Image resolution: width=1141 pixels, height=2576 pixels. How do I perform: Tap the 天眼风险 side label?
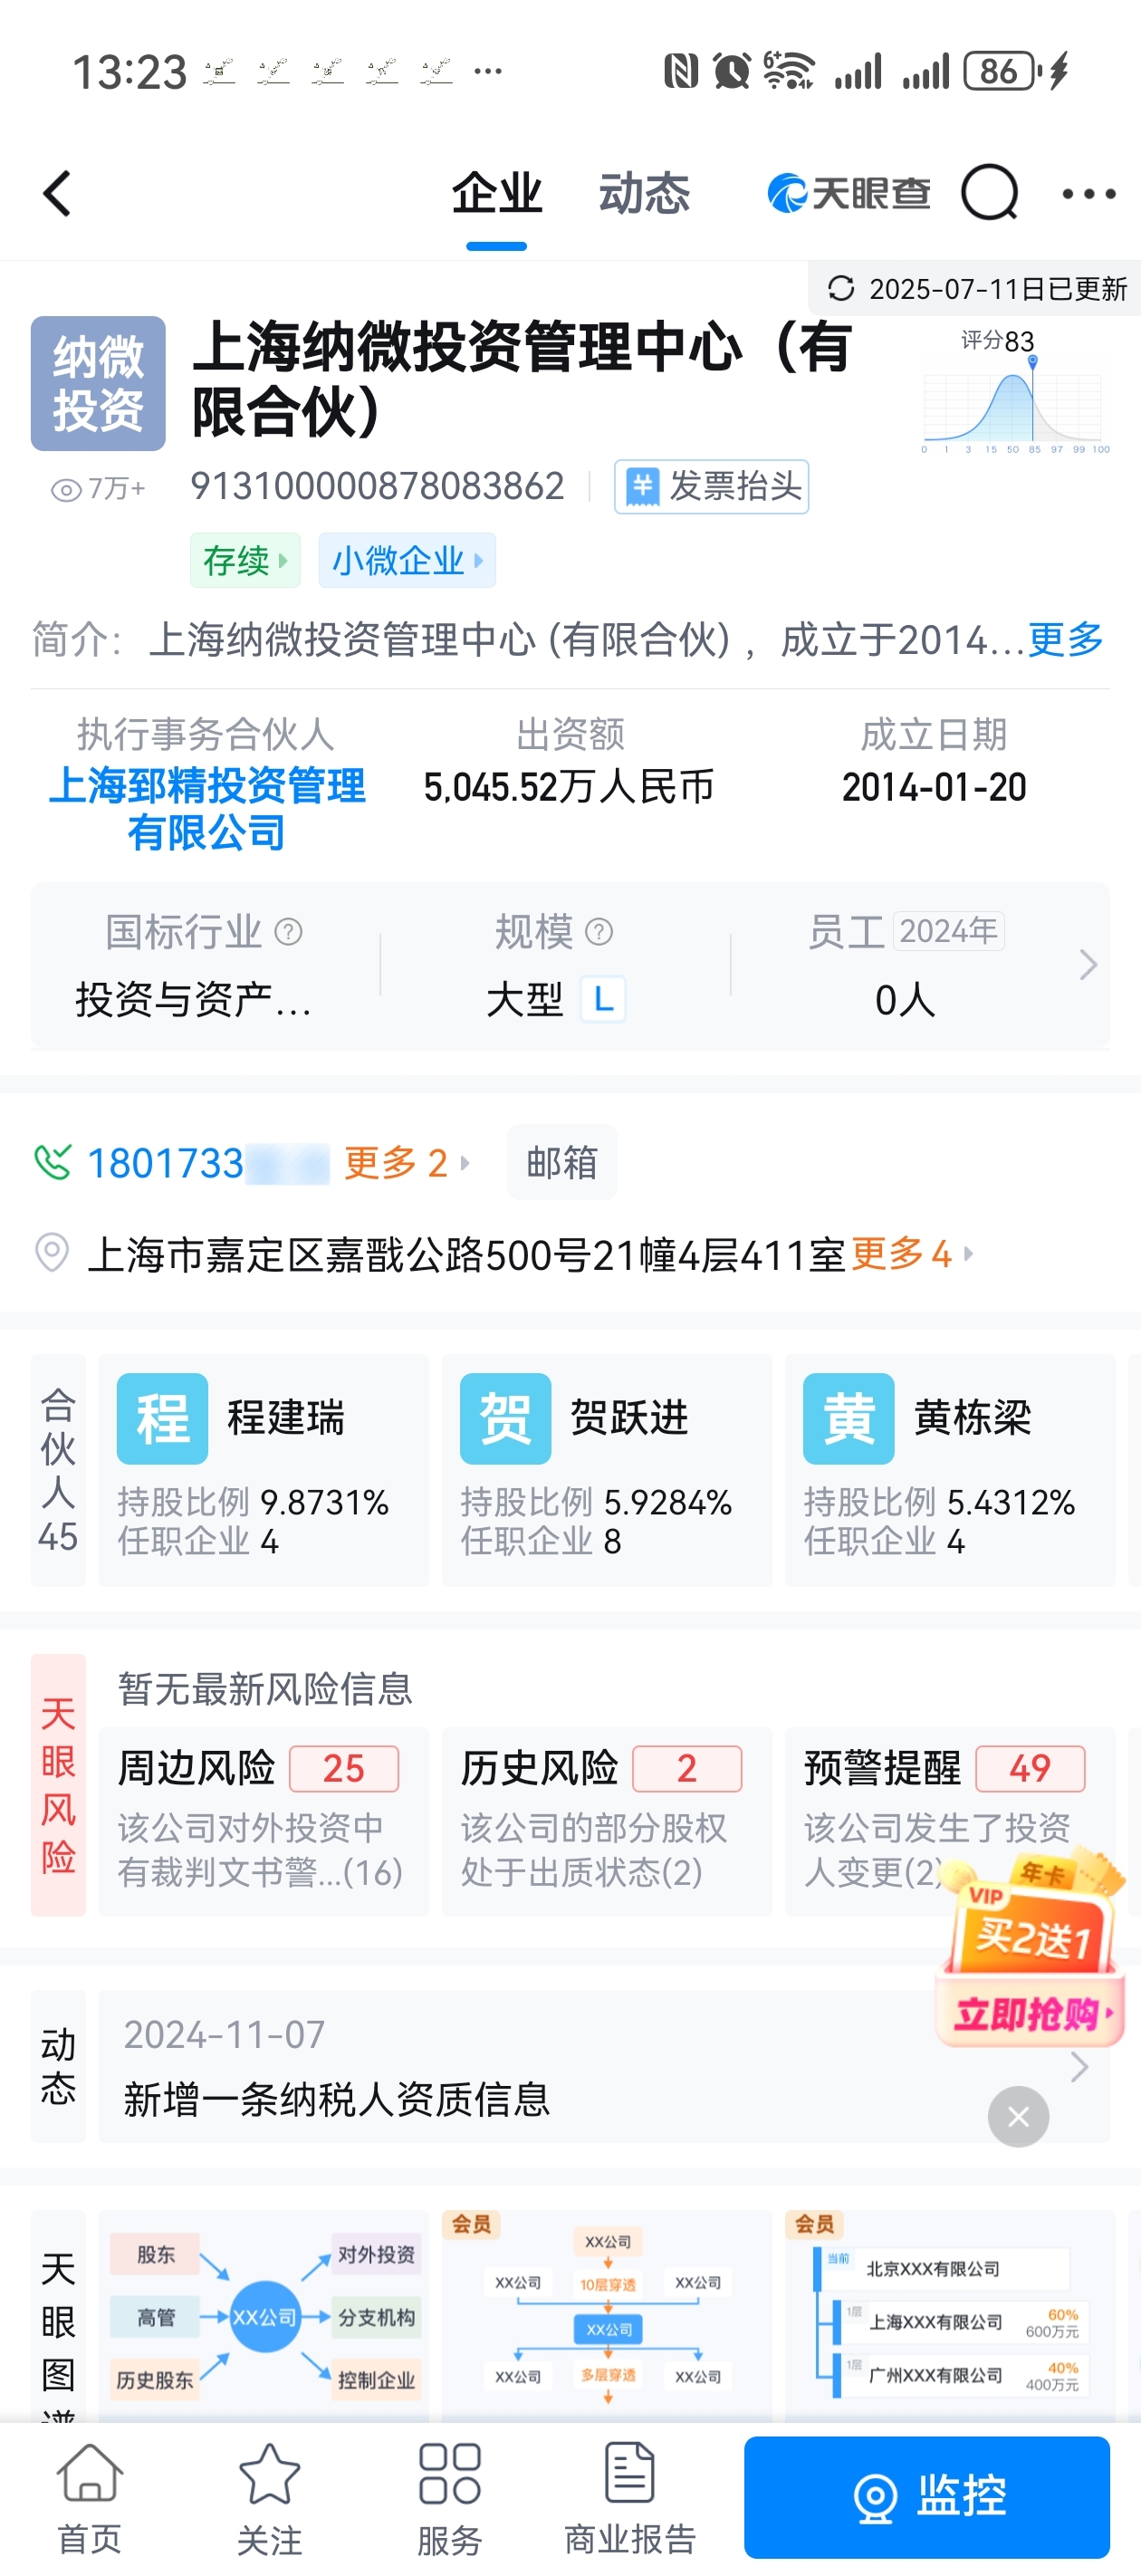coord(58,1785)
